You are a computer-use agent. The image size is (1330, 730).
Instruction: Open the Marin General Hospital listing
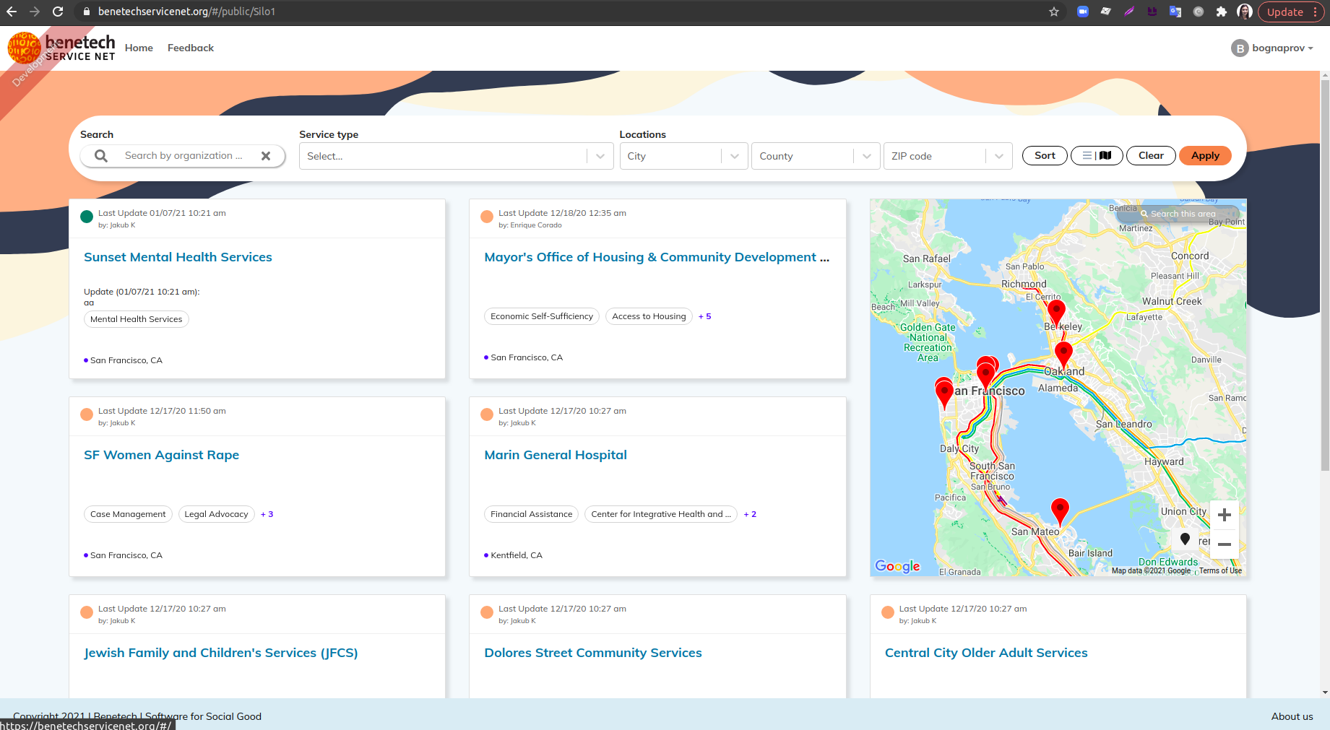pos(555,454)
